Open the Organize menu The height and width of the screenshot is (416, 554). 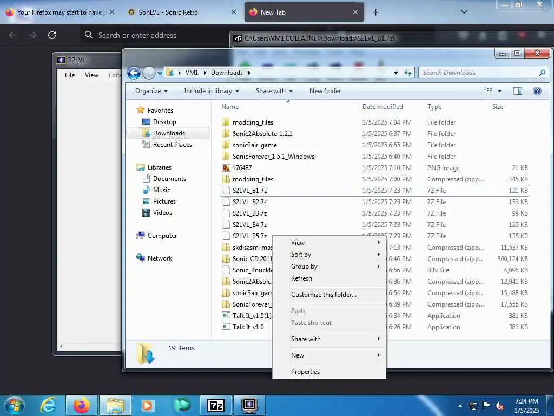pos(151,91)
